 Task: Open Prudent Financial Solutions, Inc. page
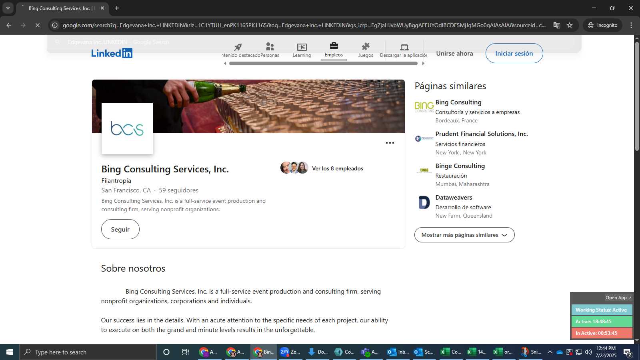click(482, 134)
